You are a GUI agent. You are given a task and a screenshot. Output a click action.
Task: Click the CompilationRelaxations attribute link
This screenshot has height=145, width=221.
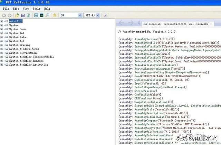click(x=151, y=102)
